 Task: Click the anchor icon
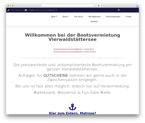(72, 107)
